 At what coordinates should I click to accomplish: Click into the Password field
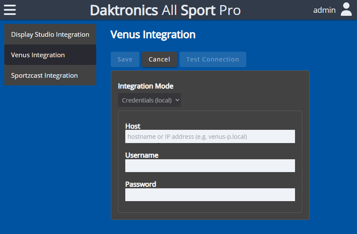coord(210,195)
